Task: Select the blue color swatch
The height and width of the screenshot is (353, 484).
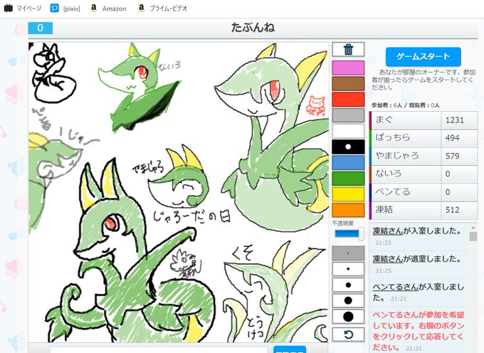Action: (x=348, y=162)
